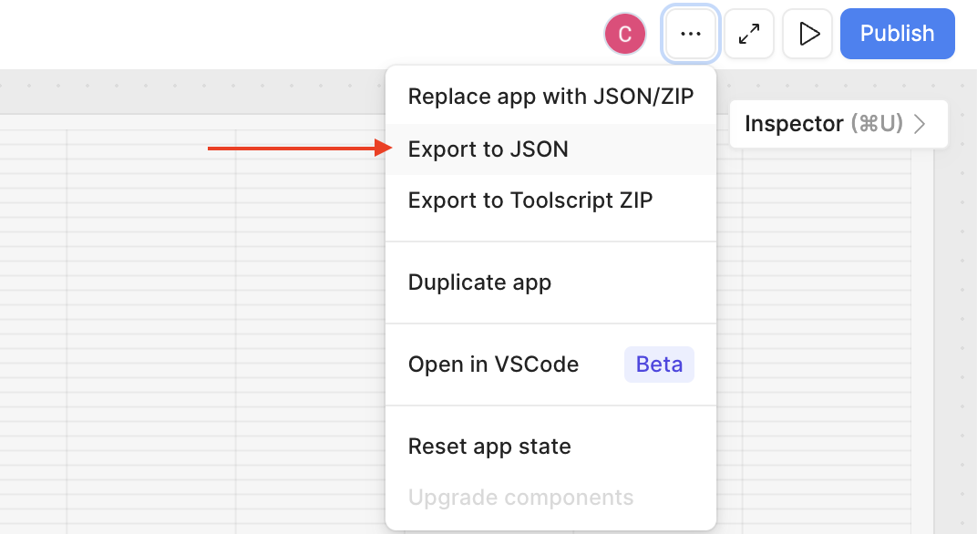This screenshot has width=977, height=534.
Task: Click the dotted canvas strip above the table
Action: [182, 91]
